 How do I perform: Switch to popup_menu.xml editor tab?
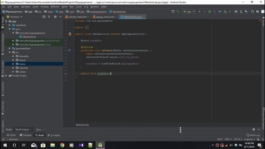point(105,17)
